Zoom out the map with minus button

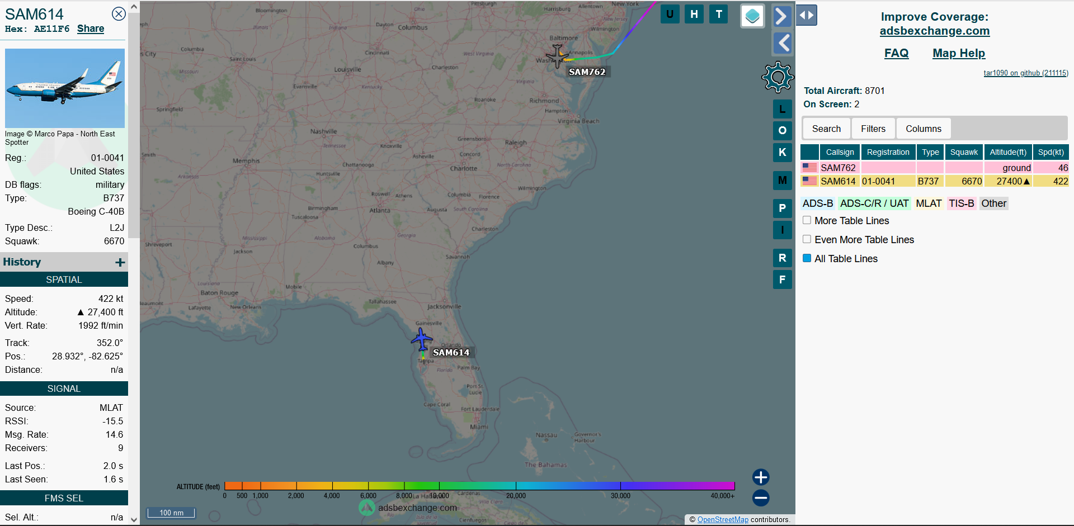761,497
